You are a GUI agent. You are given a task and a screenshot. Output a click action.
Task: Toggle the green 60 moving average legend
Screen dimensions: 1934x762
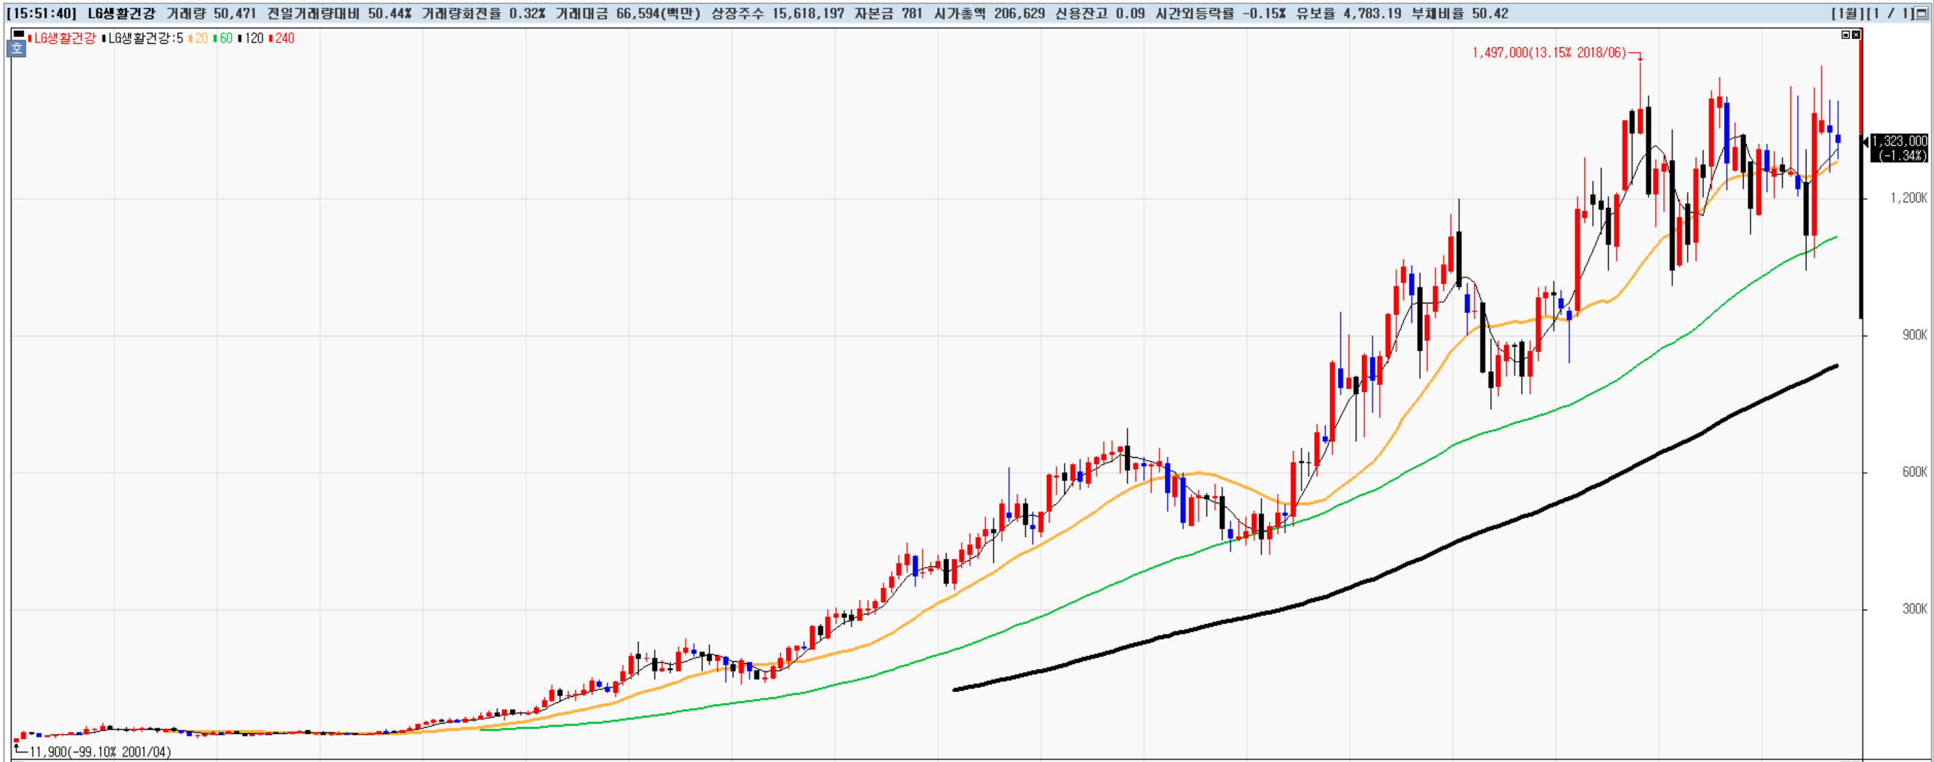pos(225,38)
